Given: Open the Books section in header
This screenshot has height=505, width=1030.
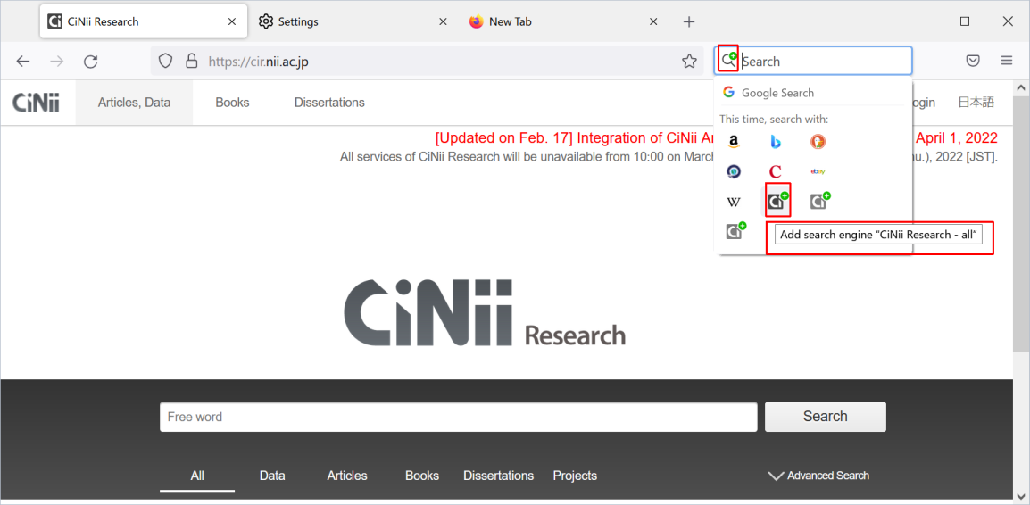Looking at the screenshot, I should (233, 103).
